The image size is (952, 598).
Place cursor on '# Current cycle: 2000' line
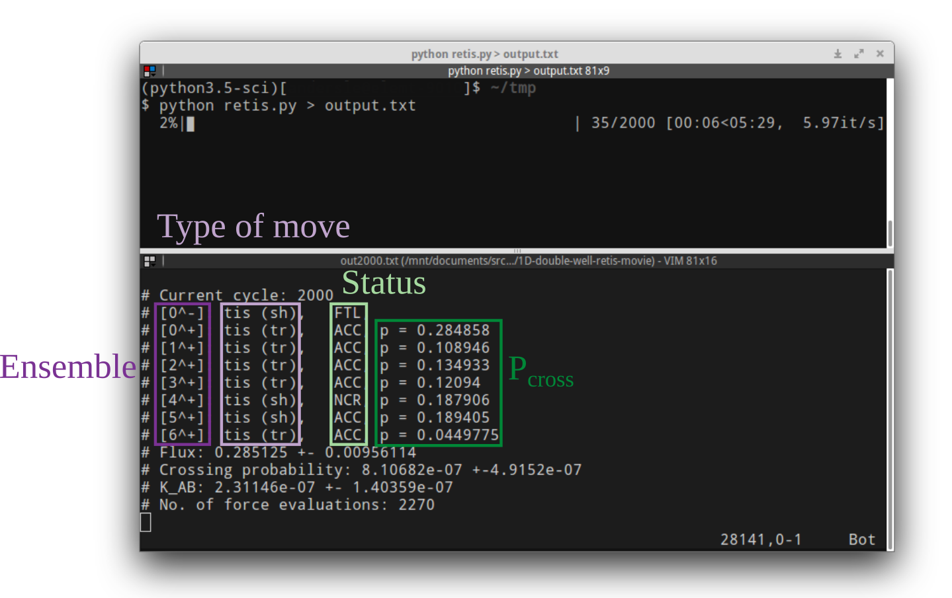click(x=246, y=295)
